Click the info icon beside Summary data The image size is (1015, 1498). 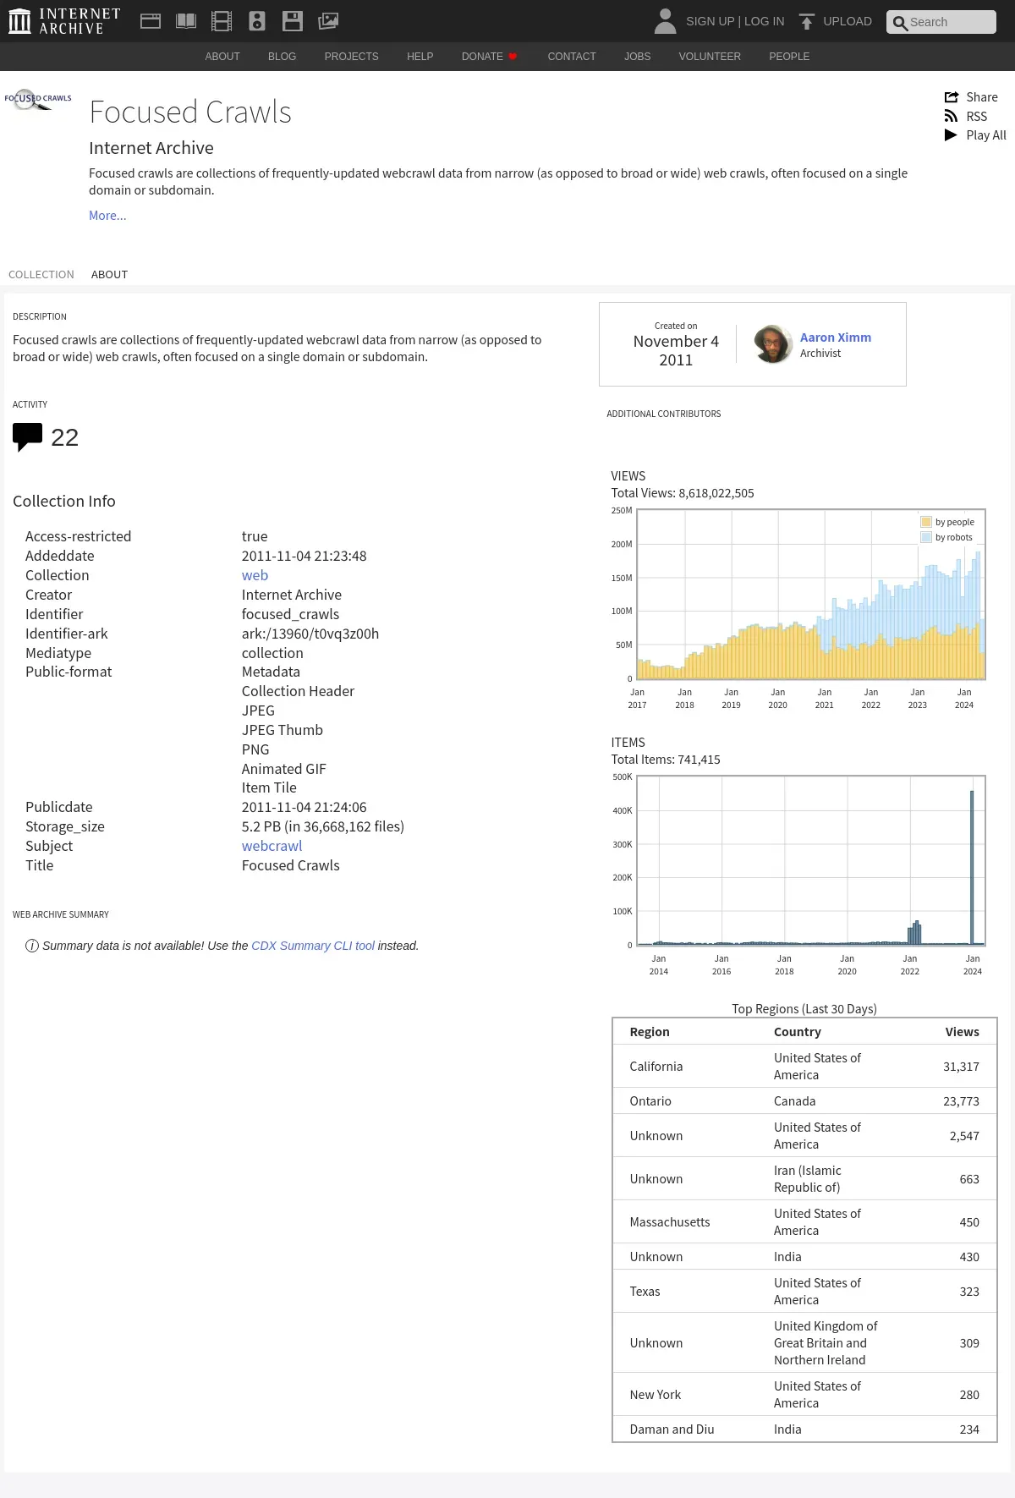pos(32,946)
